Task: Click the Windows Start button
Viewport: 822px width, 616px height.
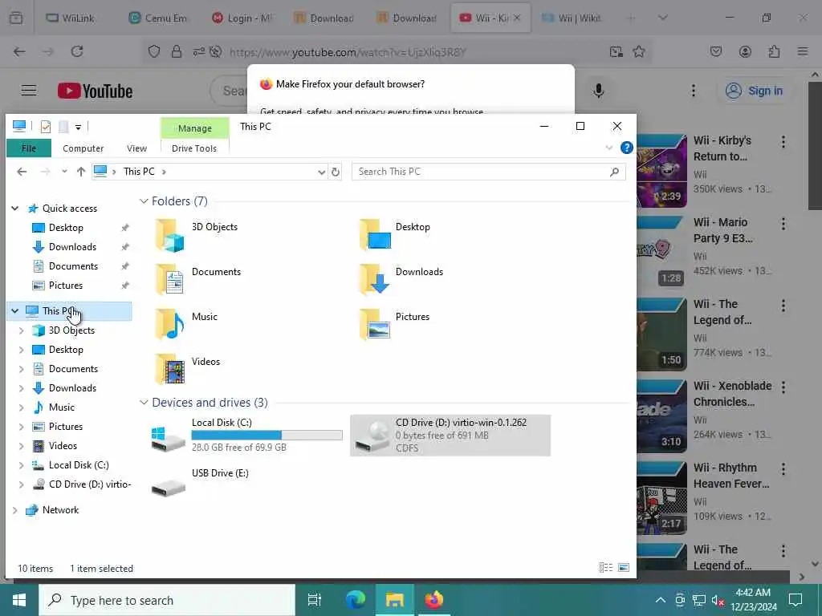Action: pyautogui.click(x=19, y=600)
